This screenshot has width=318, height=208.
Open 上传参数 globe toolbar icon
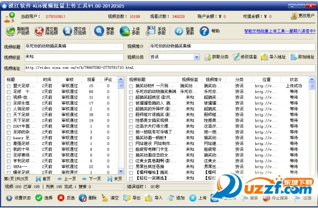coord(125,32)
